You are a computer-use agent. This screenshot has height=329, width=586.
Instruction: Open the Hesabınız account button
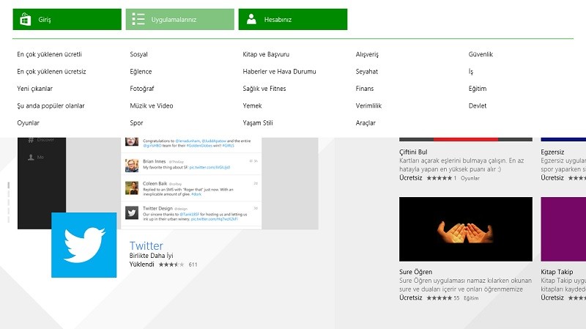[293, 20]
